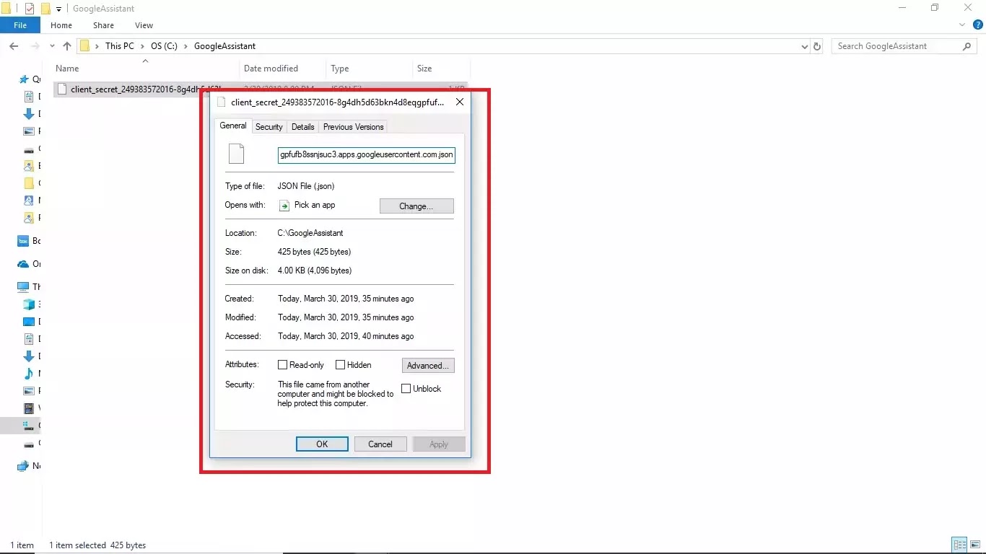Screen dimensions: 986x554
Task: Open Documents under Quick access in sidebar
Action: 29,97
